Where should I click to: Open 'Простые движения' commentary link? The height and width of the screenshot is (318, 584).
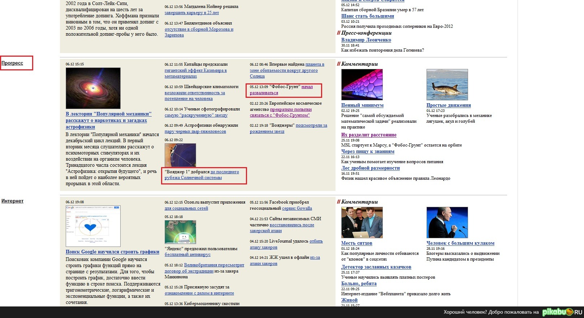(x=449, y=105)
